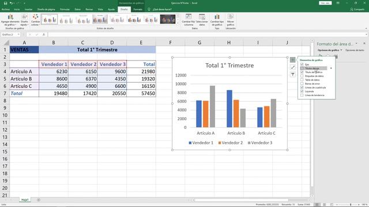Open Agregar elemento de gráfico

click(10, 20)
